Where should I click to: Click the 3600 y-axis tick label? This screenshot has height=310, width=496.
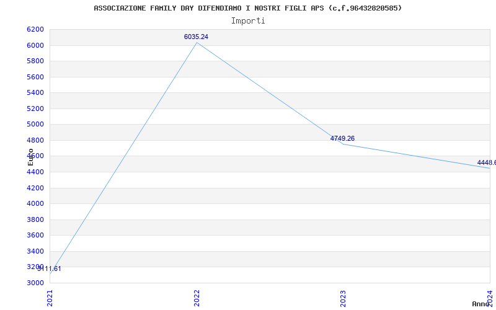[x=35, y=236]
